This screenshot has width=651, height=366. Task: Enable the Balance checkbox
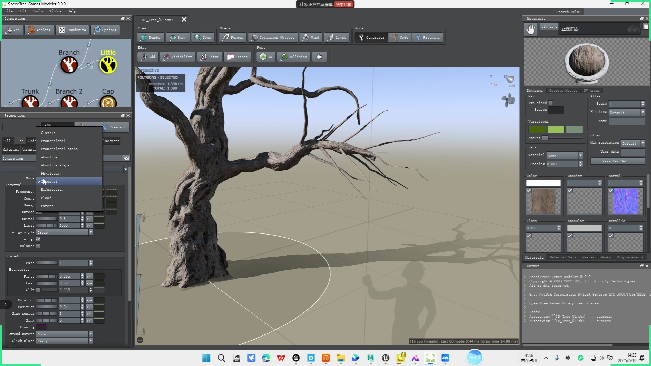[38, 246]
